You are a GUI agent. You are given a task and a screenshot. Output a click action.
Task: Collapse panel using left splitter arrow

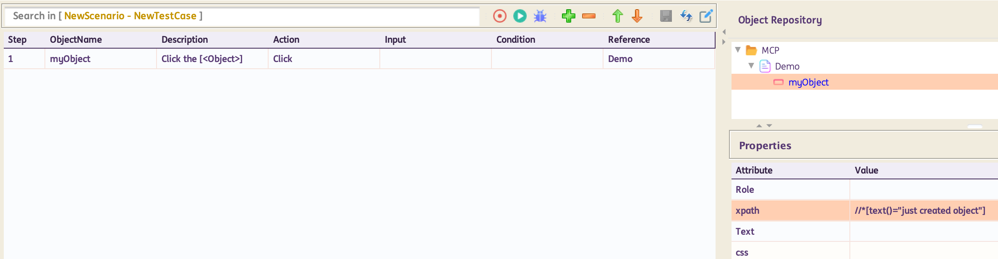click(724, 32)
